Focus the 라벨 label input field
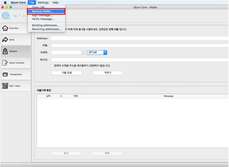Screen dimensions: 229x167 pos(140,45)
